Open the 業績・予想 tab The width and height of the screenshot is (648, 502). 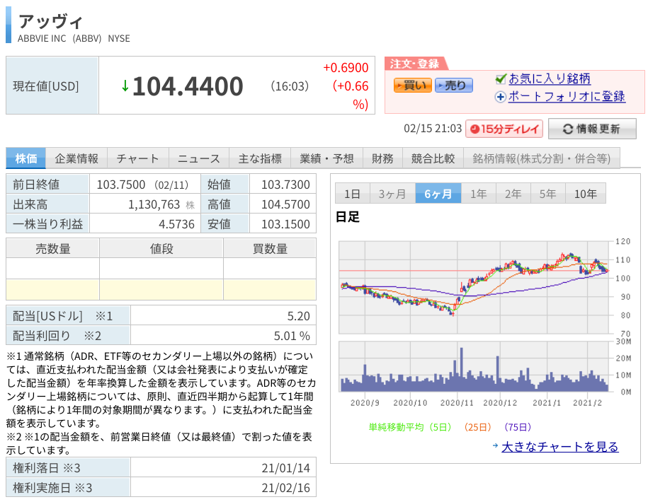pos(326,158)
